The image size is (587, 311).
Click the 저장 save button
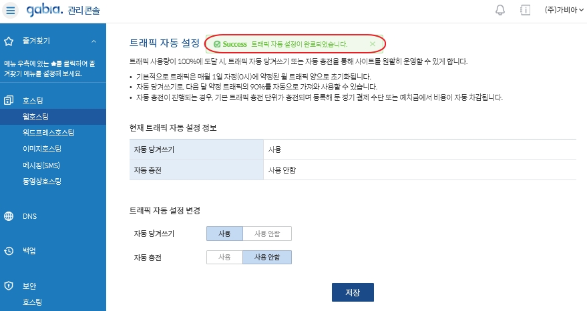(353, 292)
